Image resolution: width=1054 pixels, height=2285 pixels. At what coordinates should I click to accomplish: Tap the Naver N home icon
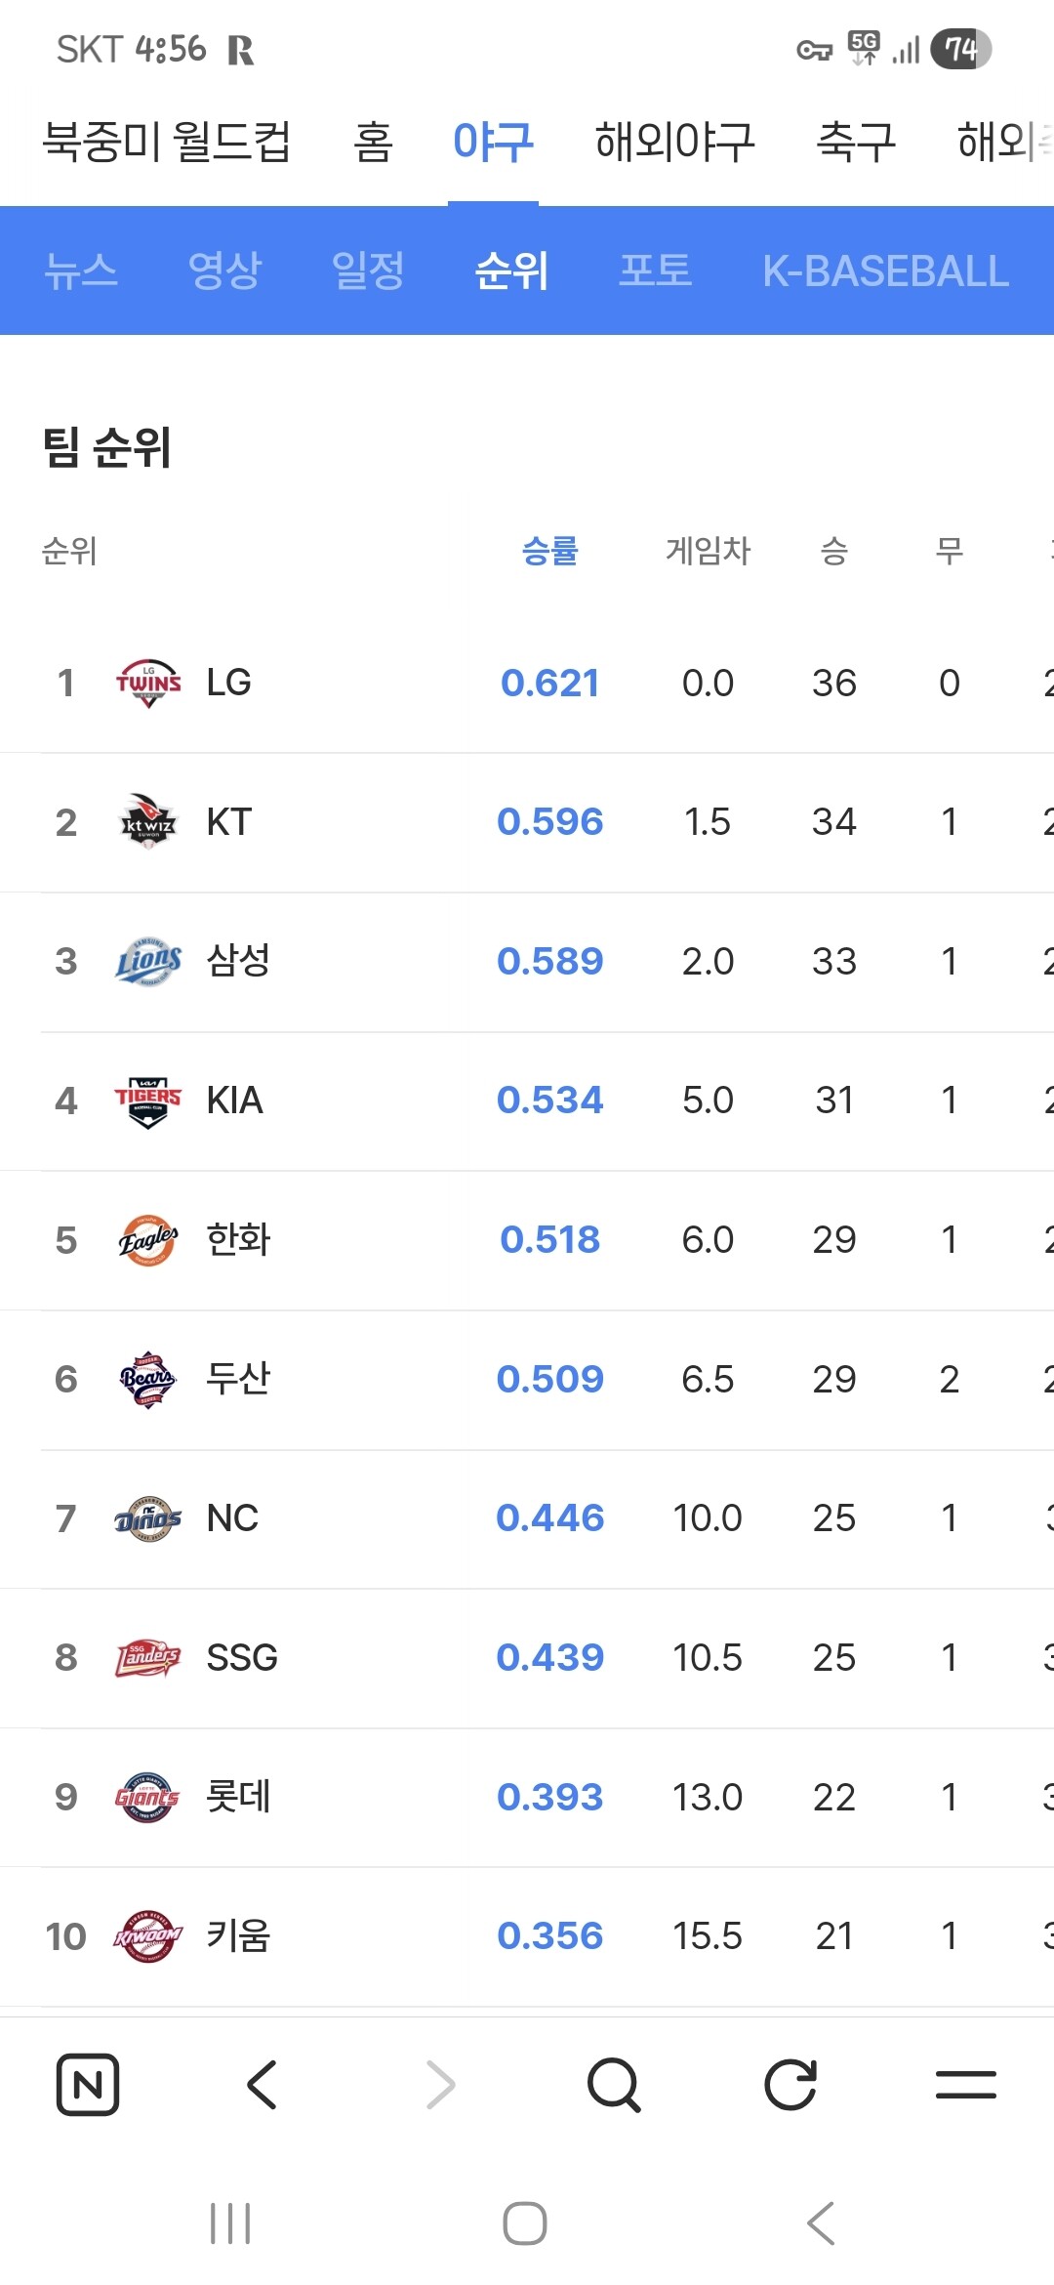88,2085
